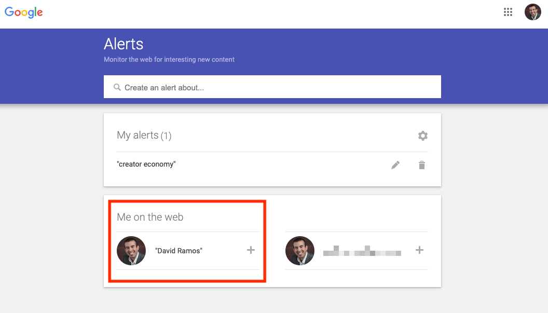Viewport: 548px width, 313px height.
Task: Open the Google apps grid menu
Action: click(x=508, y=11)
